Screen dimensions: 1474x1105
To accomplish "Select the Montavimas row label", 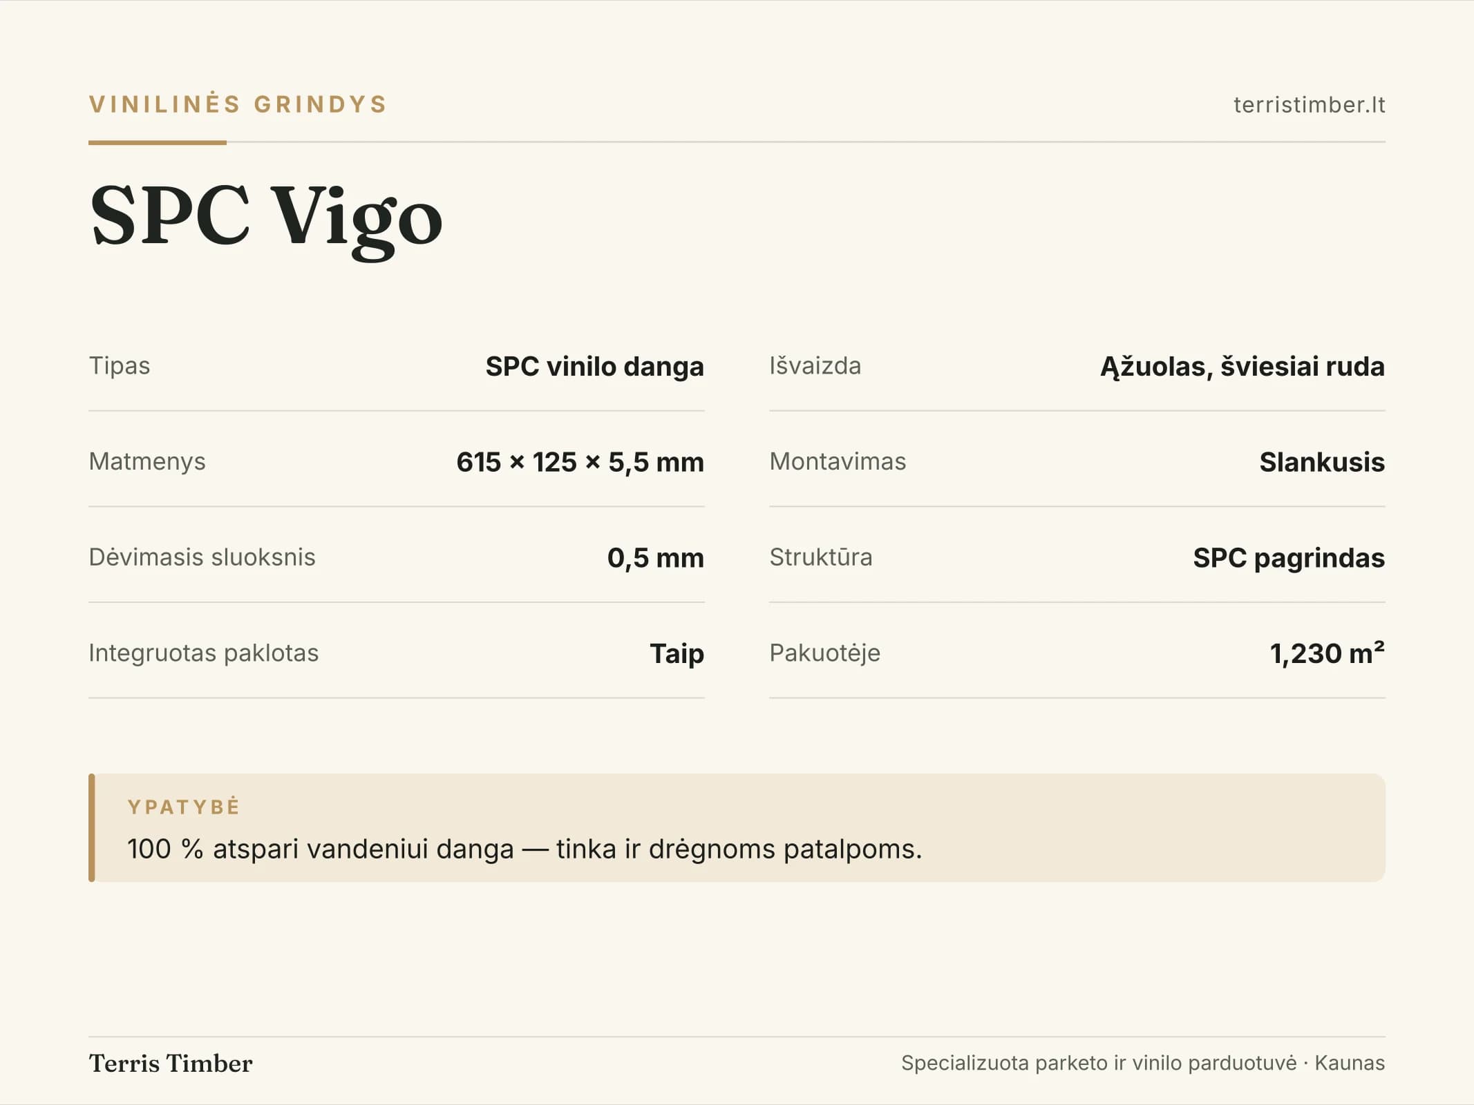I will [x=838, y=461].
